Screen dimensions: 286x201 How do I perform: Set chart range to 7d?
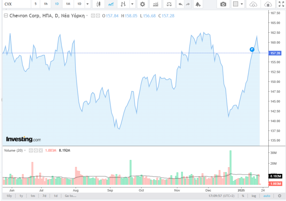(x=44, y=196)
